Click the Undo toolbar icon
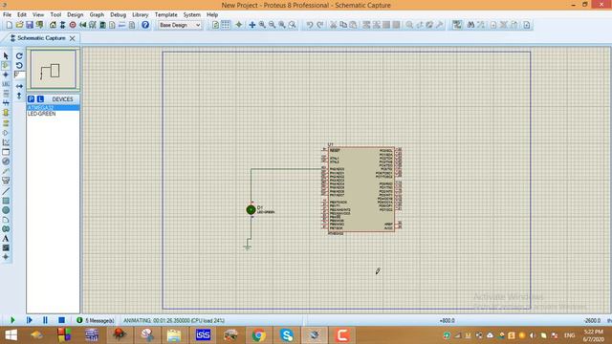 click(310, 25)
